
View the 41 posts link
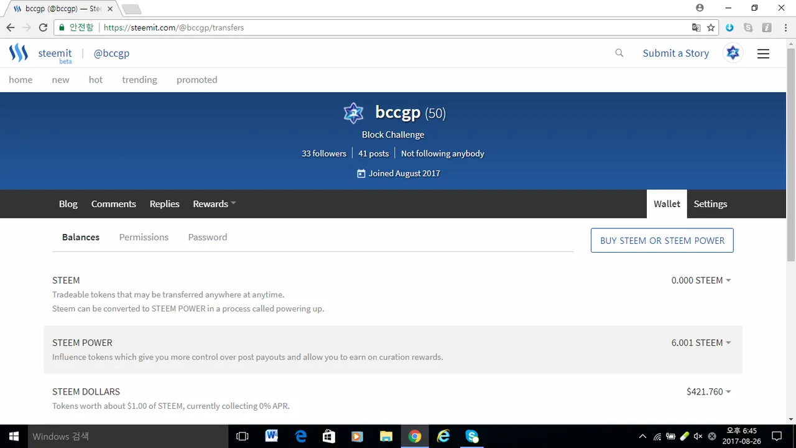[373, 153]
